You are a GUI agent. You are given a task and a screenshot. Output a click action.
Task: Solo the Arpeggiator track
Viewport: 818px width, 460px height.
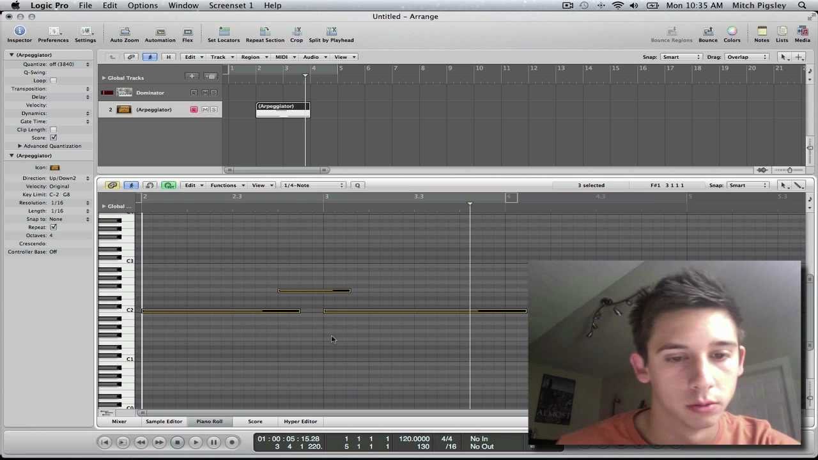pos(213,110)
